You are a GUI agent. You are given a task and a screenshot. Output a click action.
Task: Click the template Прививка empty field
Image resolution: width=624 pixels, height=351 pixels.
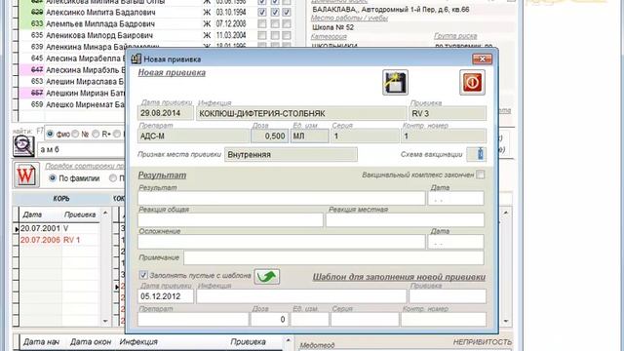[448, 296]
